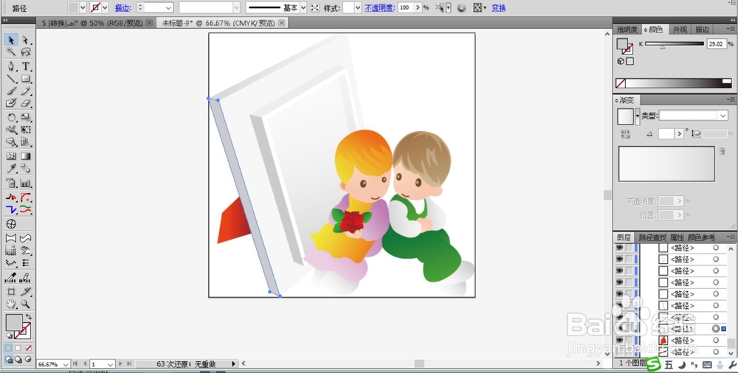Toggle visibility of the selected path row
The height and width of the screenshot is (373, 738).
click(x=619, y=328)
